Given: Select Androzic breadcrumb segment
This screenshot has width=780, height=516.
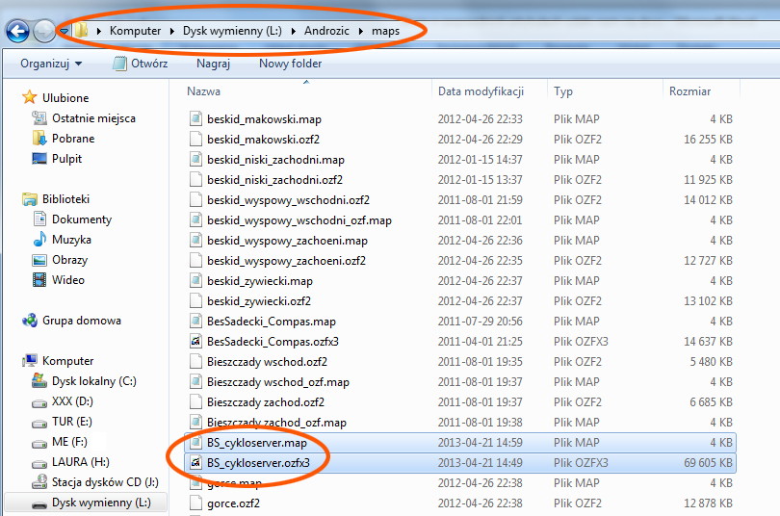Looking at the screenshot, I should coord(326,31).
